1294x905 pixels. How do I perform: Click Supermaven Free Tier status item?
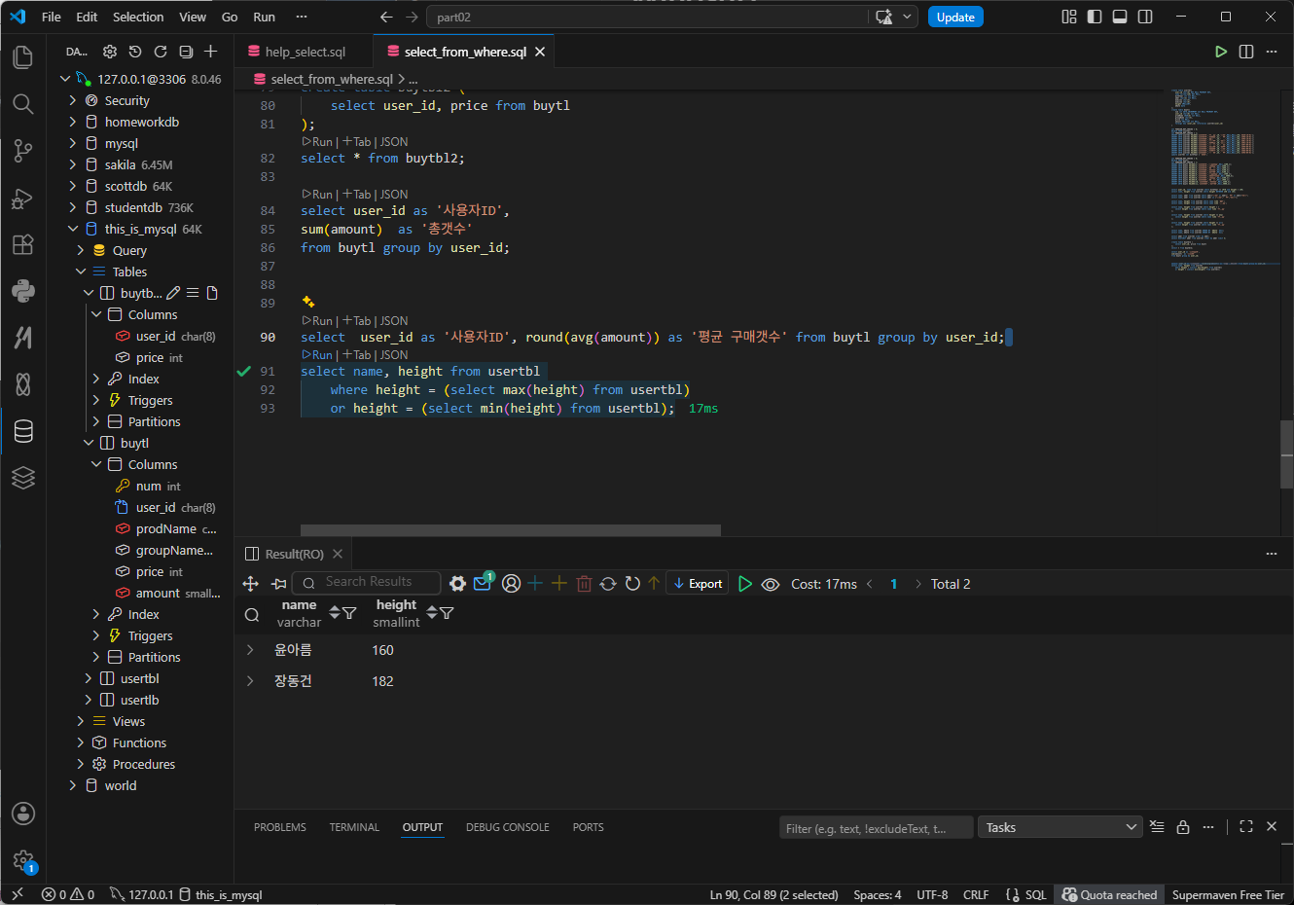pos(1228,895)
